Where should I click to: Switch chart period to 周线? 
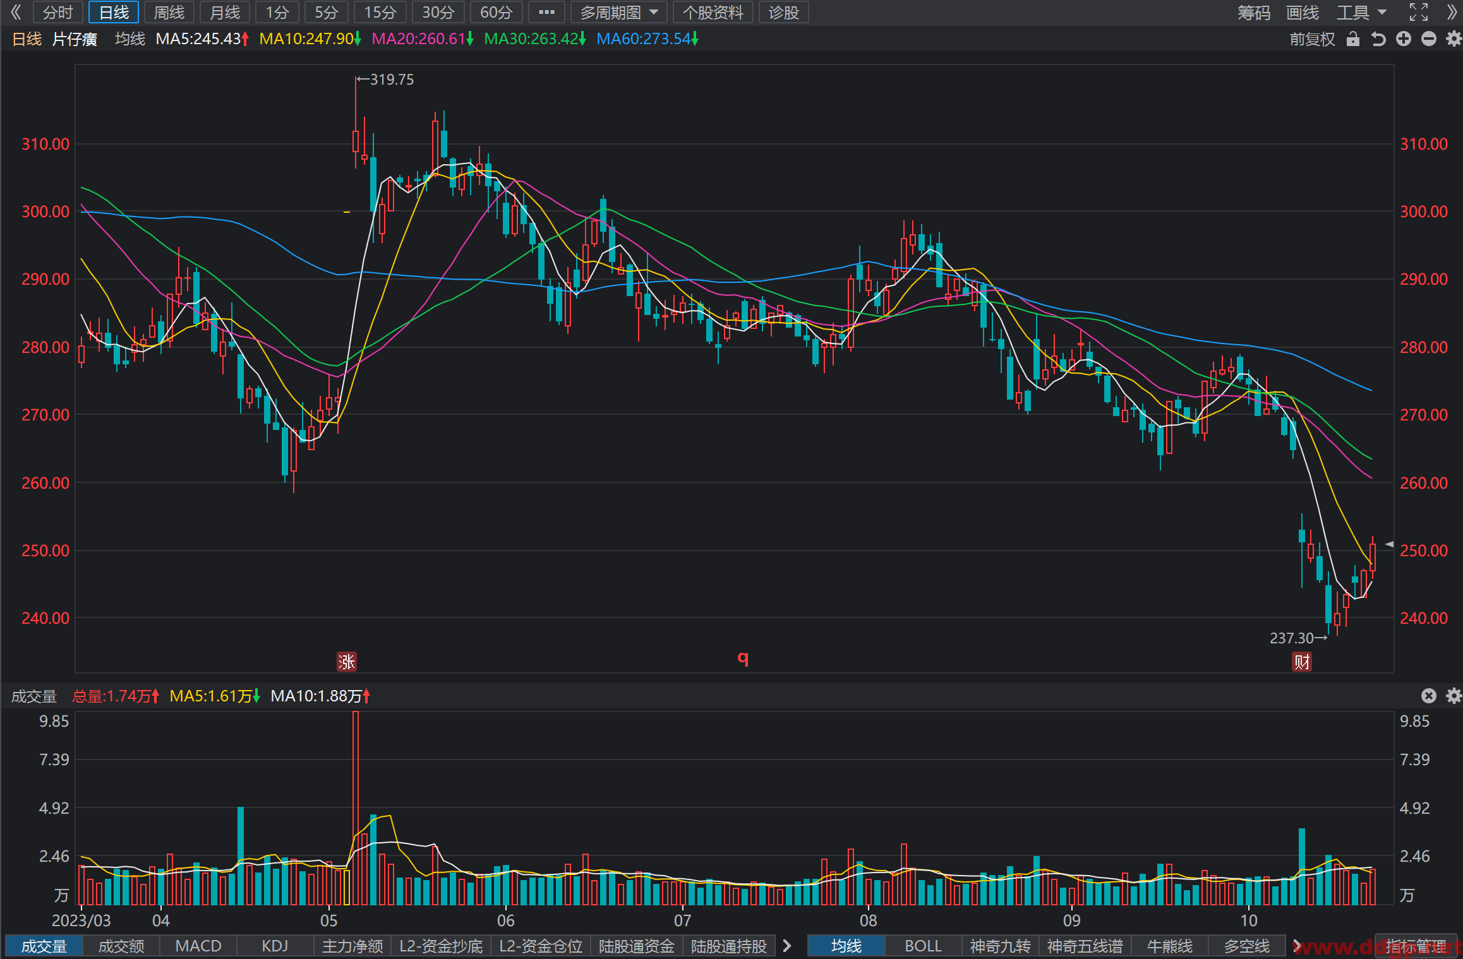169,12
